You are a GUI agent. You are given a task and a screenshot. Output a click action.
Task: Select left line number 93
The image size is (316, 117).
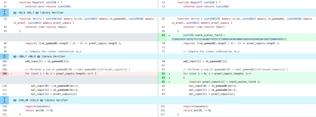[5, 19]
